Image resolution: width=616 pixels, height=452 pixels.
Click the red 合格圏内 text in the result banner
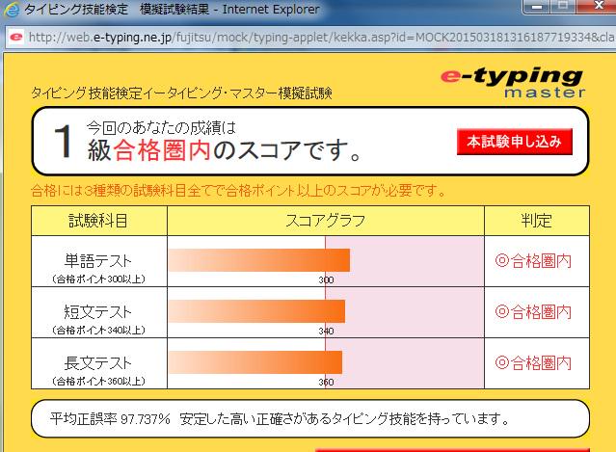click(x=162, y=150)
